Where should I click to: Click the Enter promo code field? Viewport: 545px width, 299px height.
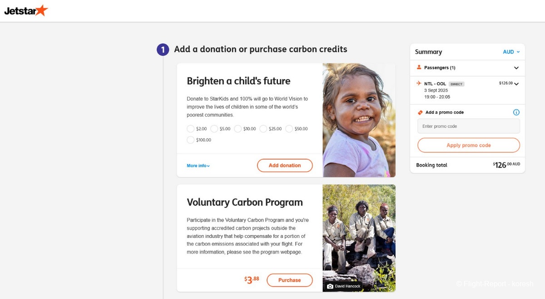468,126
